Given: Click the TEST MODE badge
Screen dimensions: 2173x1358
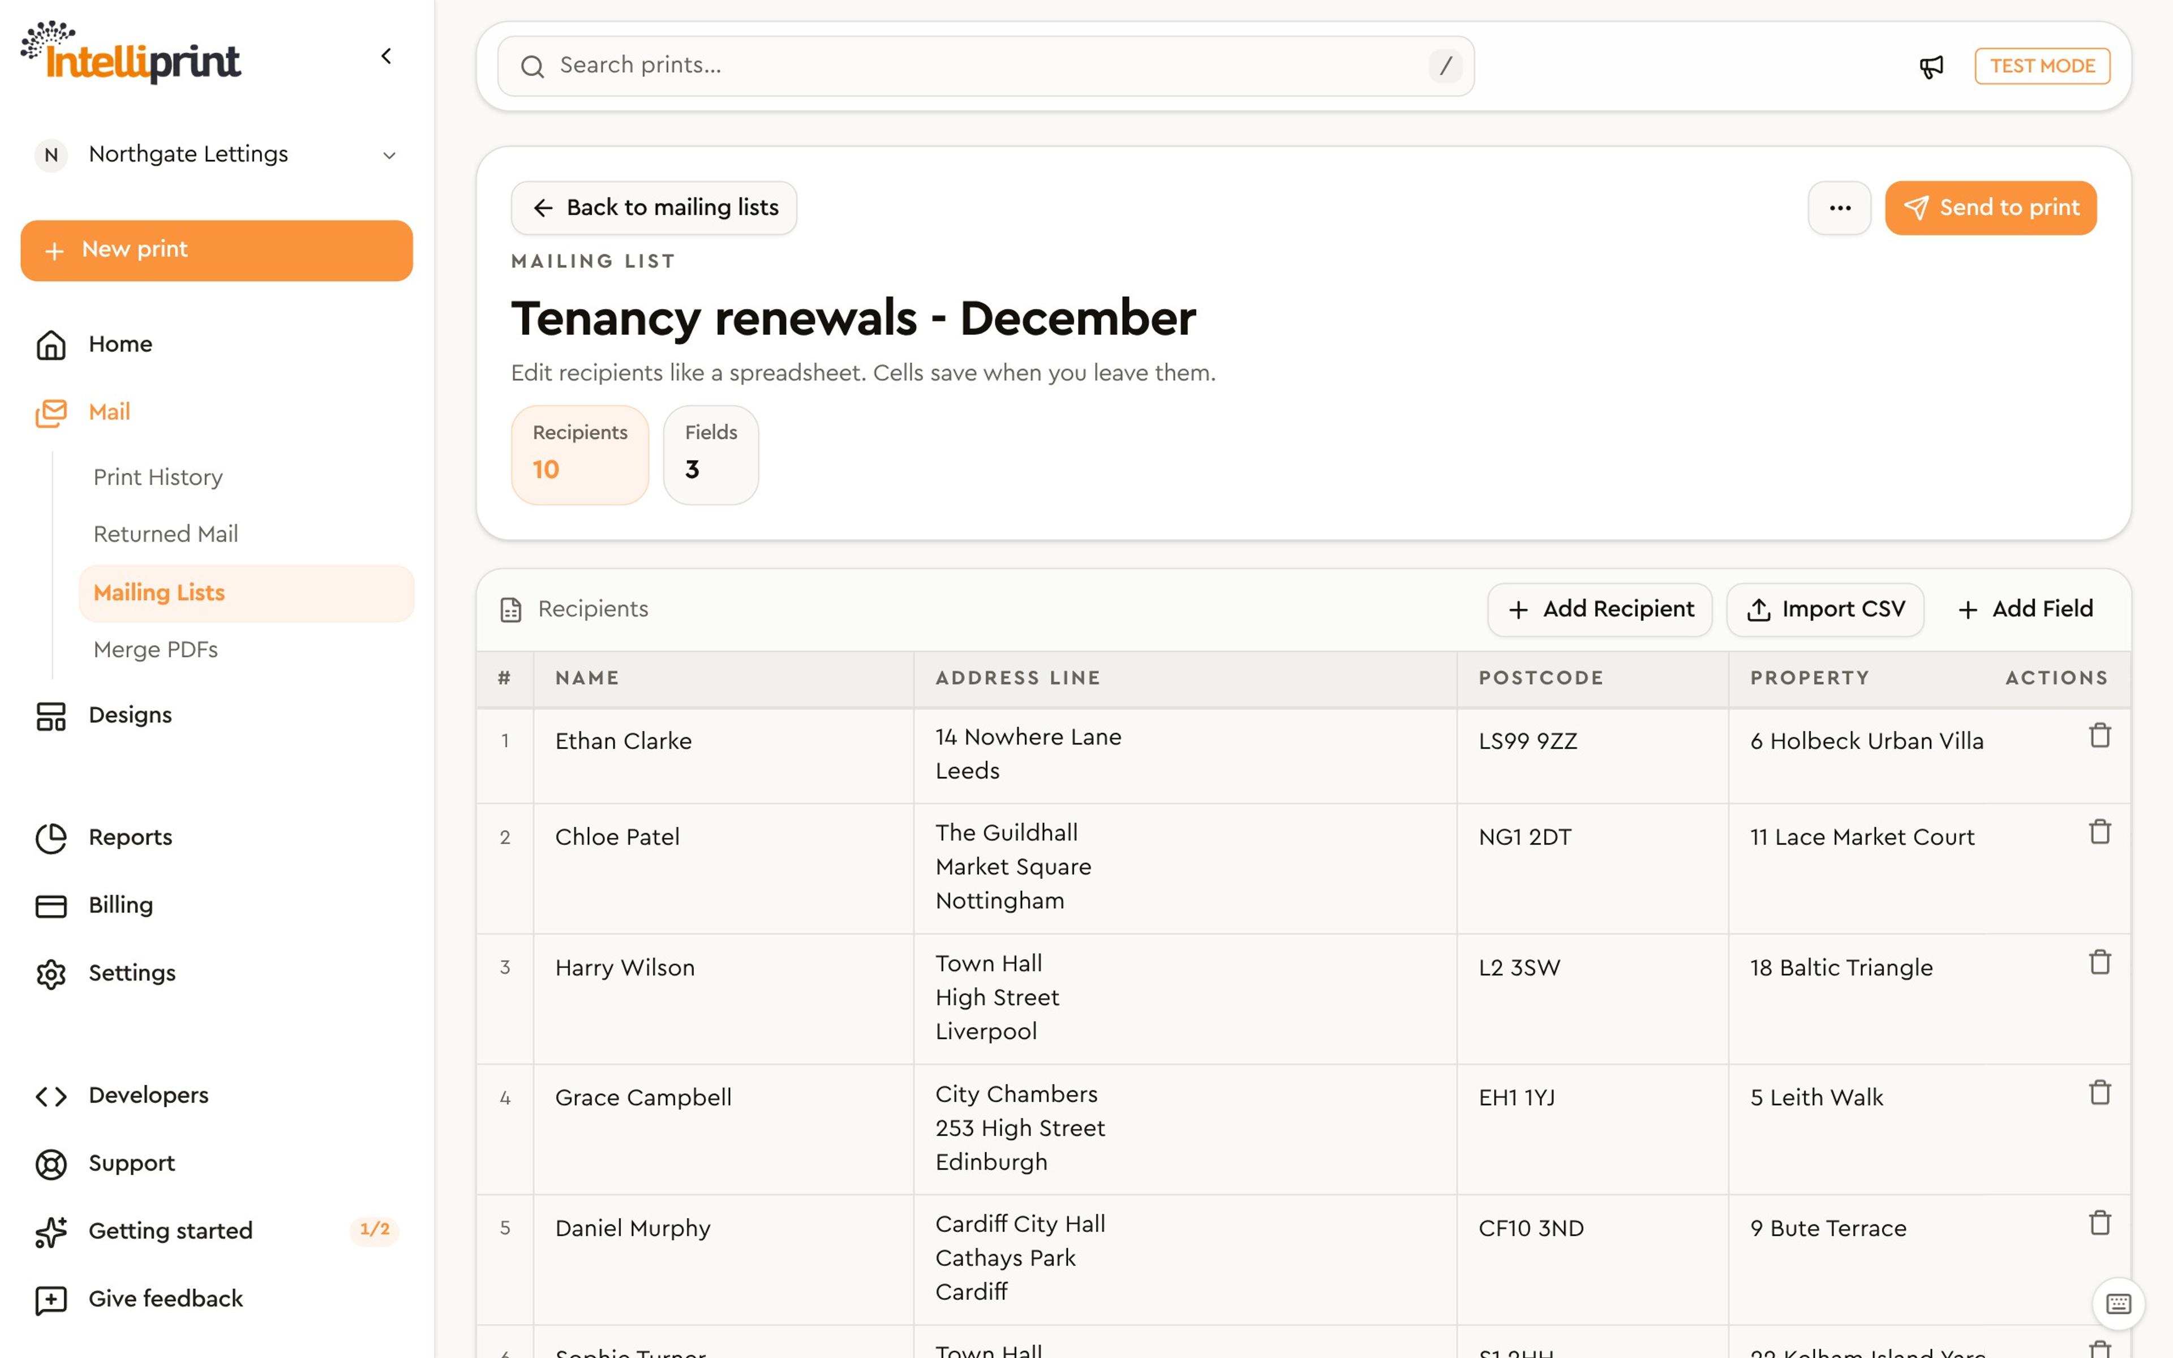Looking at the screenshot, I should click(2042, 66).
